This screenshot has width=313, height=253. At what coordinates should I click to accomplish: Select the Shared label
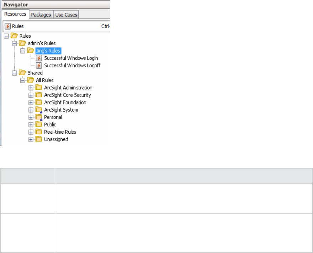pyautogui.click(x=35, y=73)
